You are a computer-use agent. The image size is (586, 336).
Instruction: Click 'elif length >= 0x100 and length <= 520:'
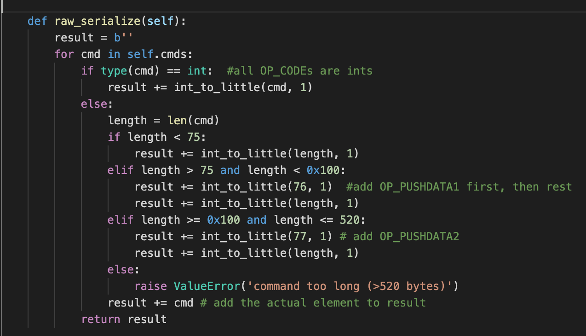click(237, 220)
